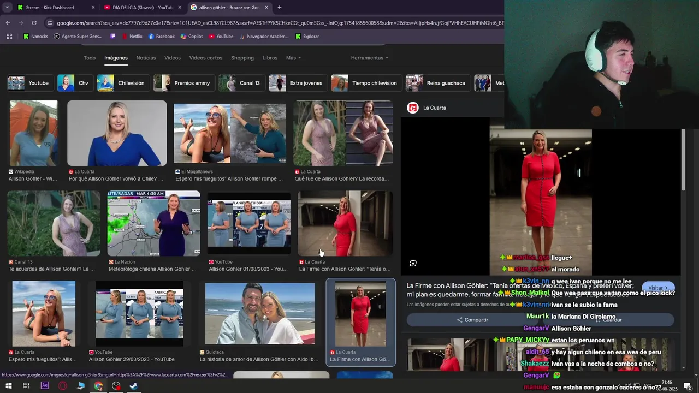Viewport: 699px width, 393px height.
Task: Filter results with the Extra jovenes chip
Action: click(x=298, y=83)
